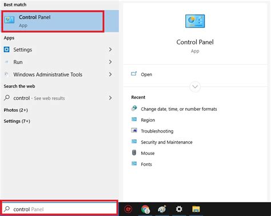Open Troubleshooting recent item
This screenshot has height=216, width=271.
click(157, 131)
